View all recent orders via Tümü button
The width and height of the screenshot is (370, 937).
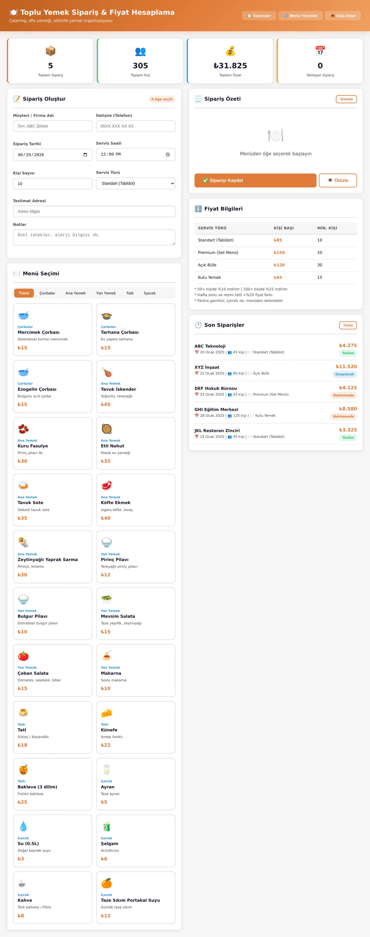tap(348, 325)
